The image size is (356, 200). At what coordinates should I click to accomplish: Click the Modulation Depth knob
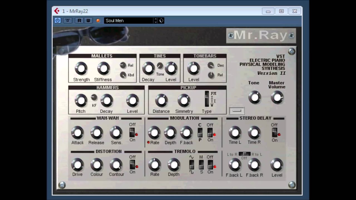pos(170,132)
